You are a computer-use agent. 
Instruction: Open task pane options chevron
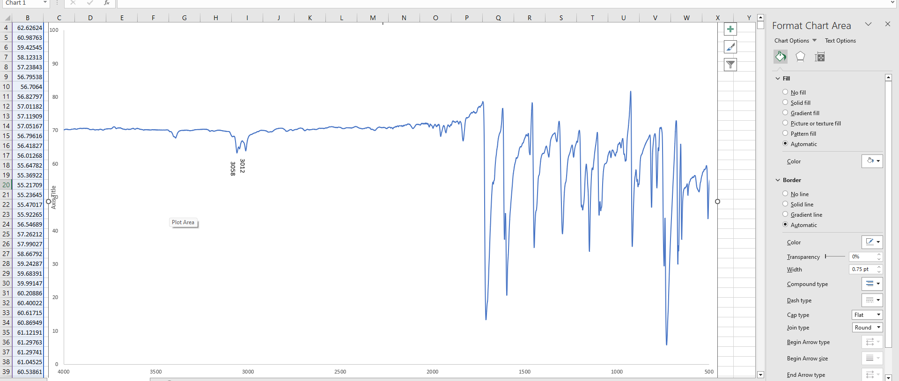click(x=868, y=24)
